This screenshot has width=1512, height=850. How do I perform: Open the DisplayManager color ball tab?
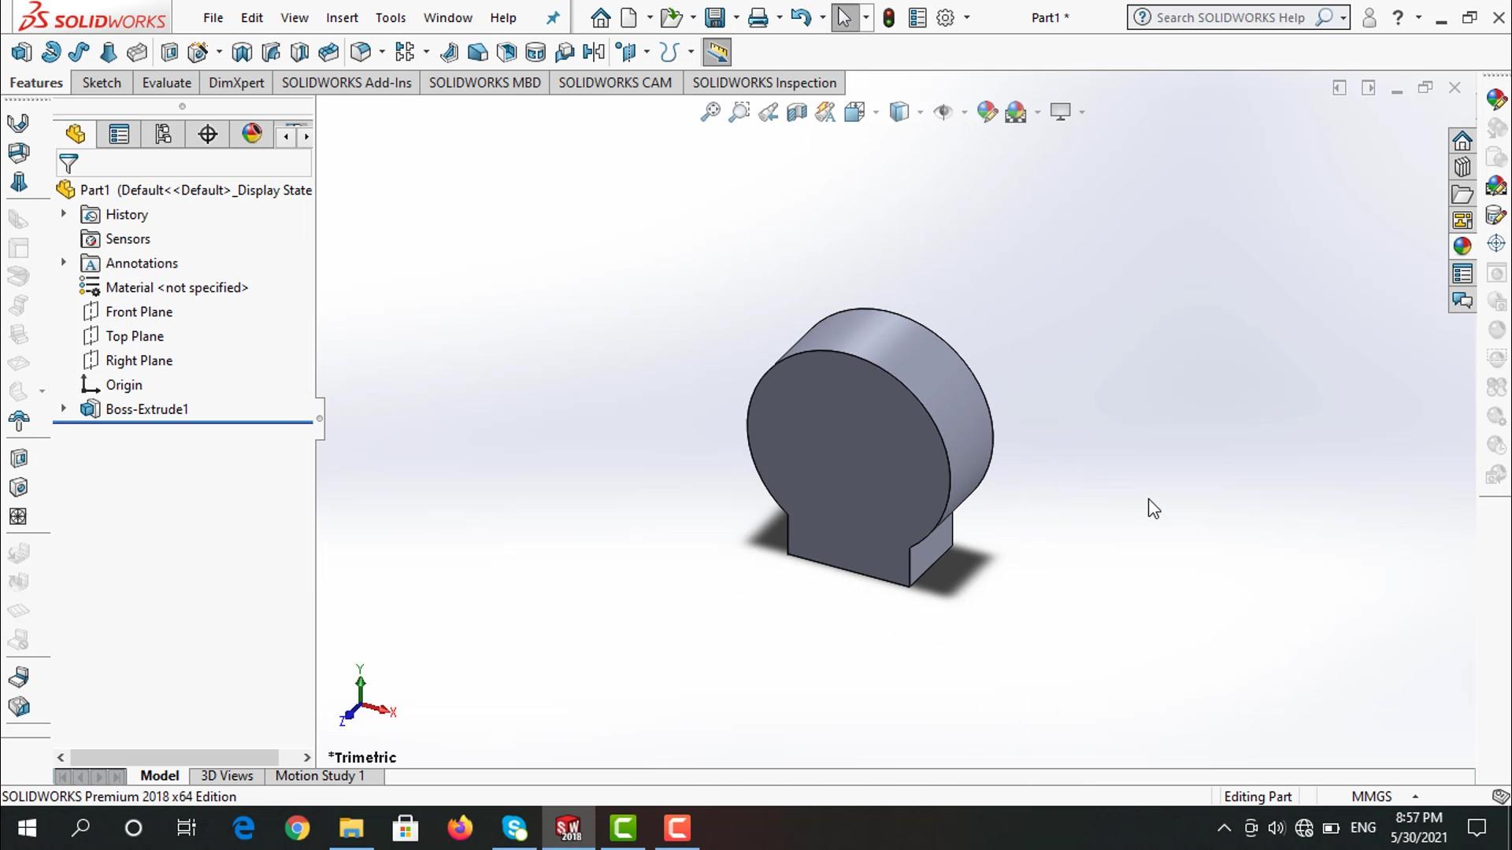[252, 134]
